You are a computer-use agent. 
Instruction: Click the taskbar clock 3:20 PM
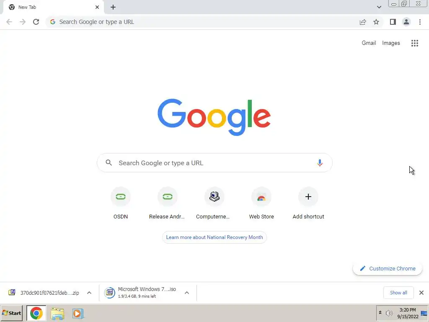click(x=408, y=313)
